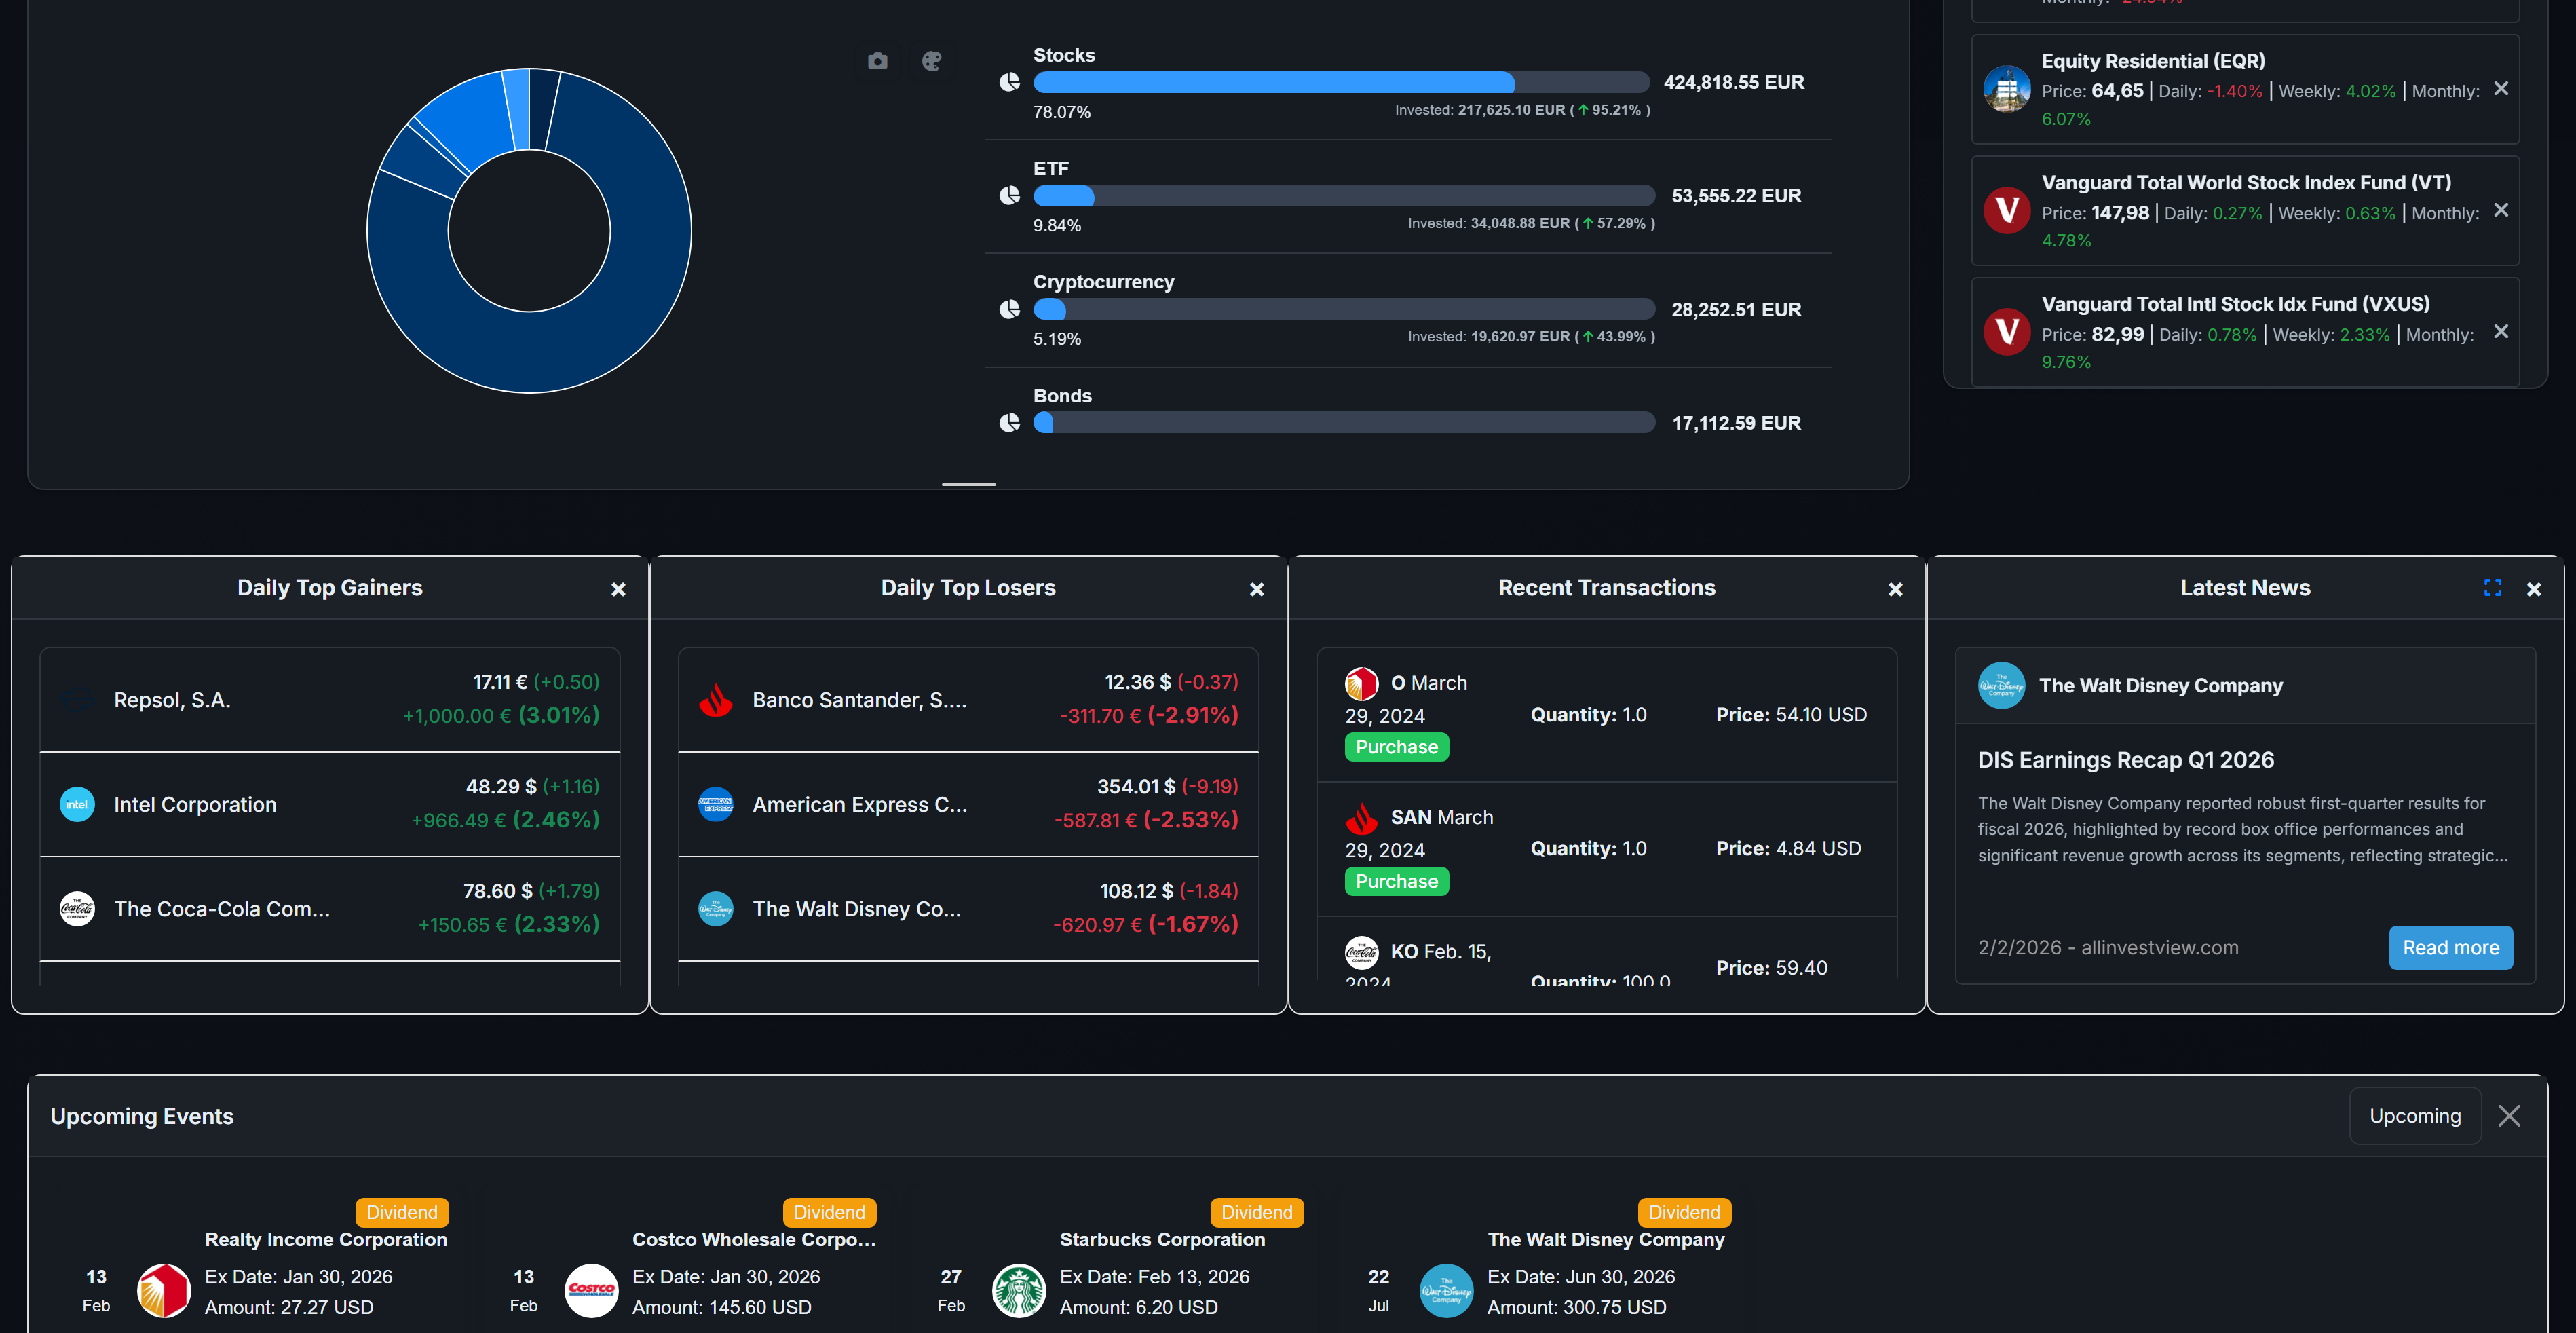Click Read more on the DIS earnings article

2451,947
